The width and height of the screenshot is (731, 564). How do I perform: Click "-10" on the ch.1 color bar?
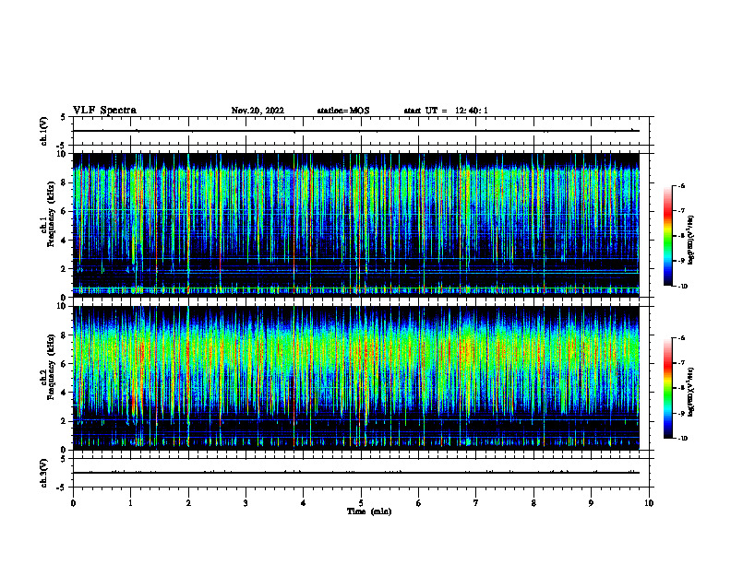[682, 287]
